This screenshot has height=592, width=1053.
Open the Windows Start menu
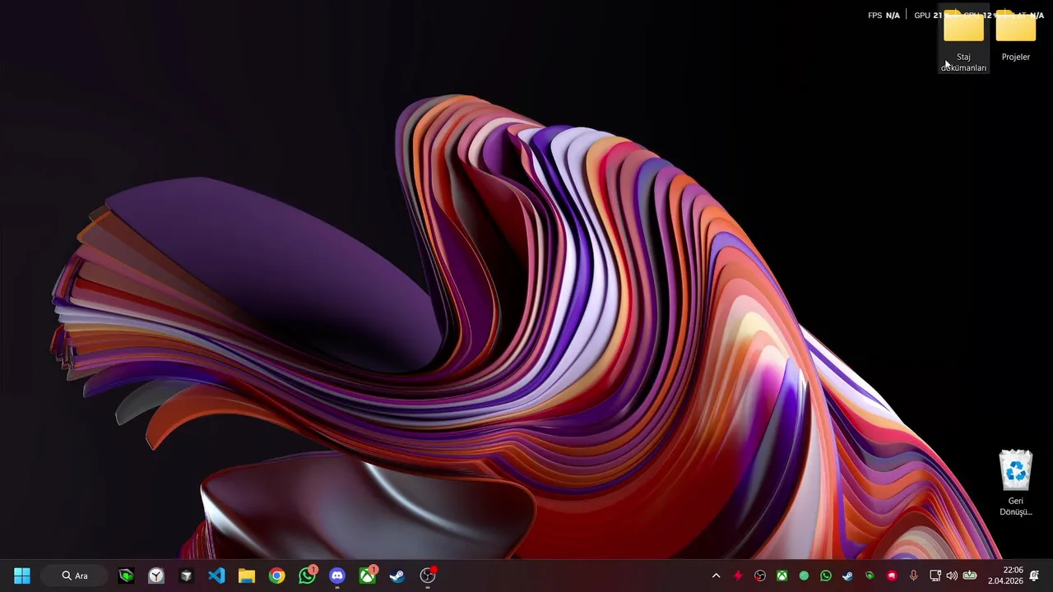pos(22,576)
